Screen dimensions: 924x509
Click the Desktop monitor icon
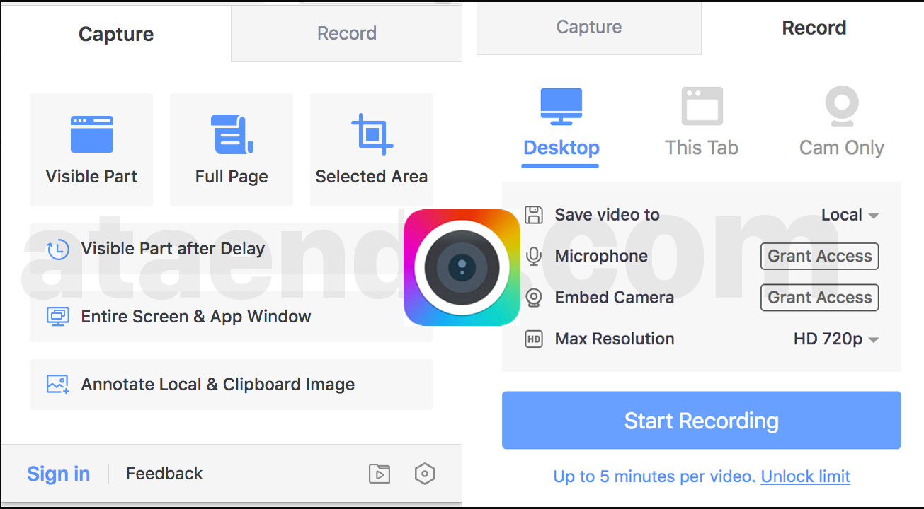(561, 107)
